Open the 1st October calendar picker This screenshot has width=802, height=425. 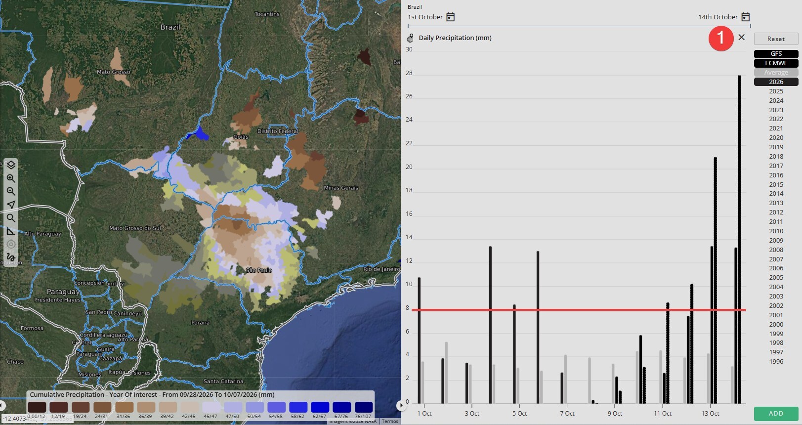[450, 17]
